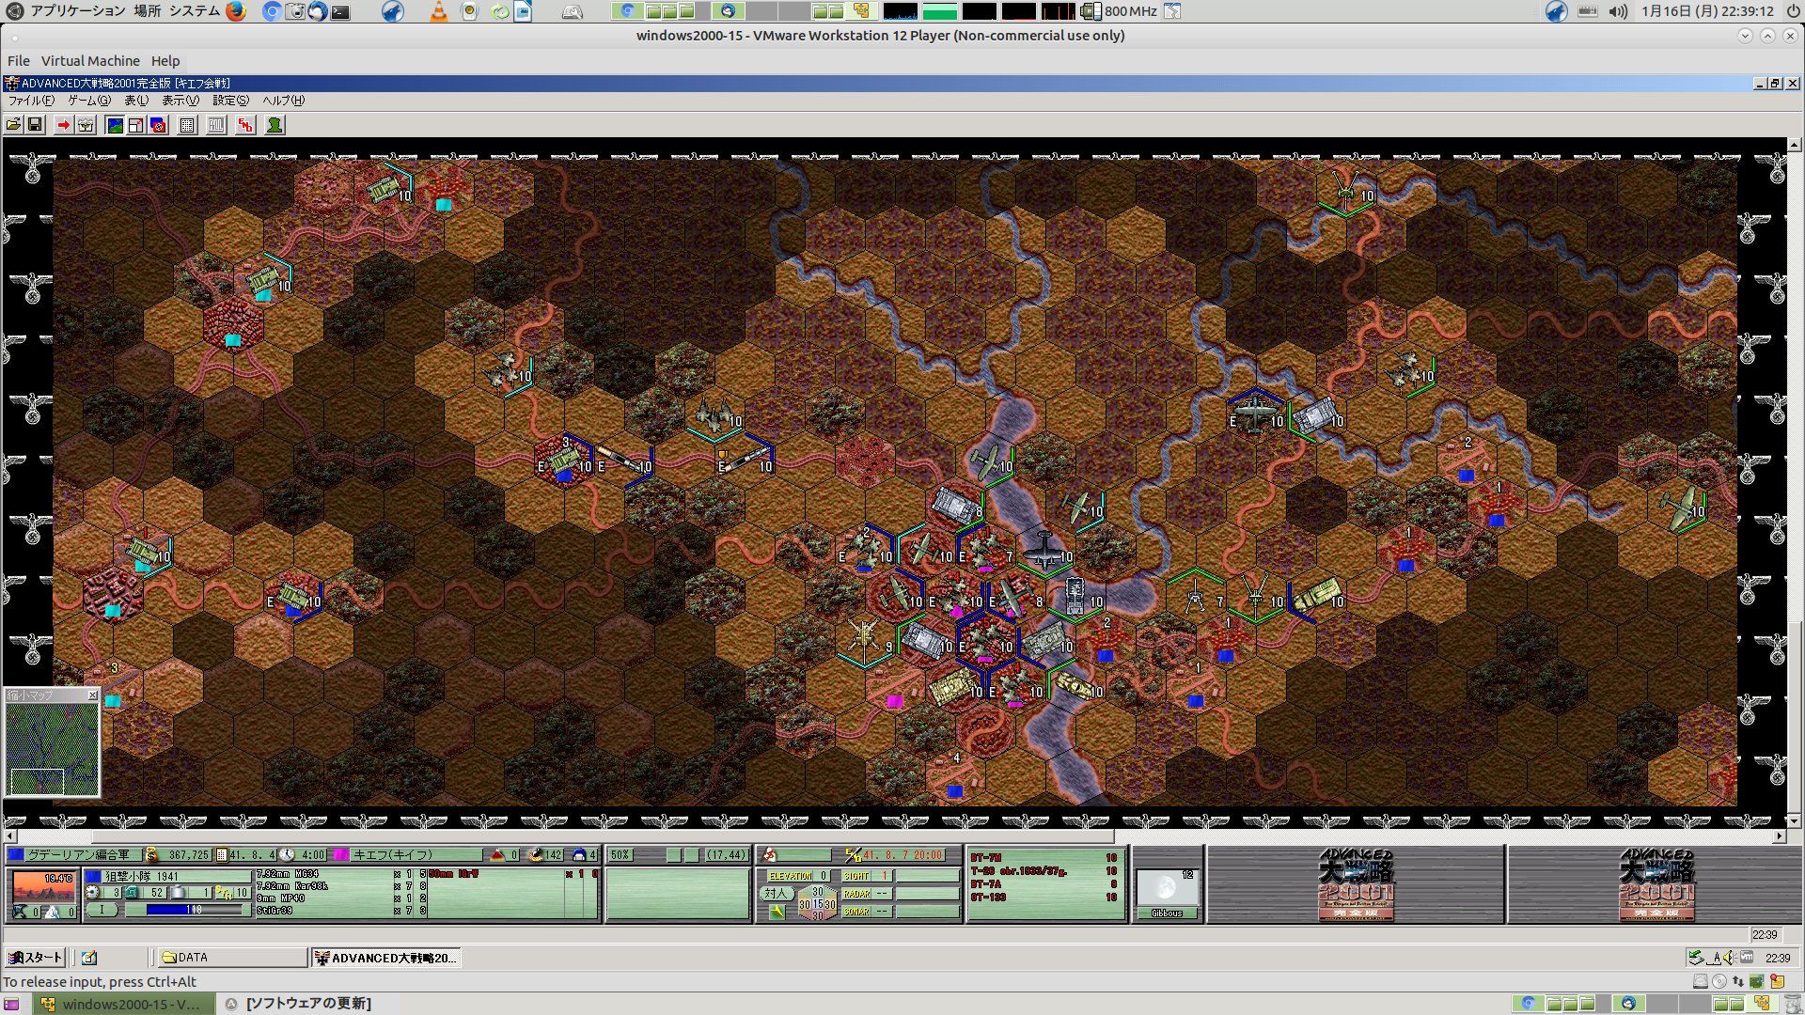Open VMware File menu

tap(19, 61)
